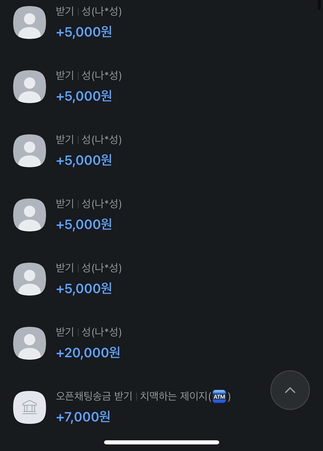Image resolution: width=323 pixels, height=451 pixels.
Task: Tap the home indicator bar at the bottom
Action: [x=161, y=442]
